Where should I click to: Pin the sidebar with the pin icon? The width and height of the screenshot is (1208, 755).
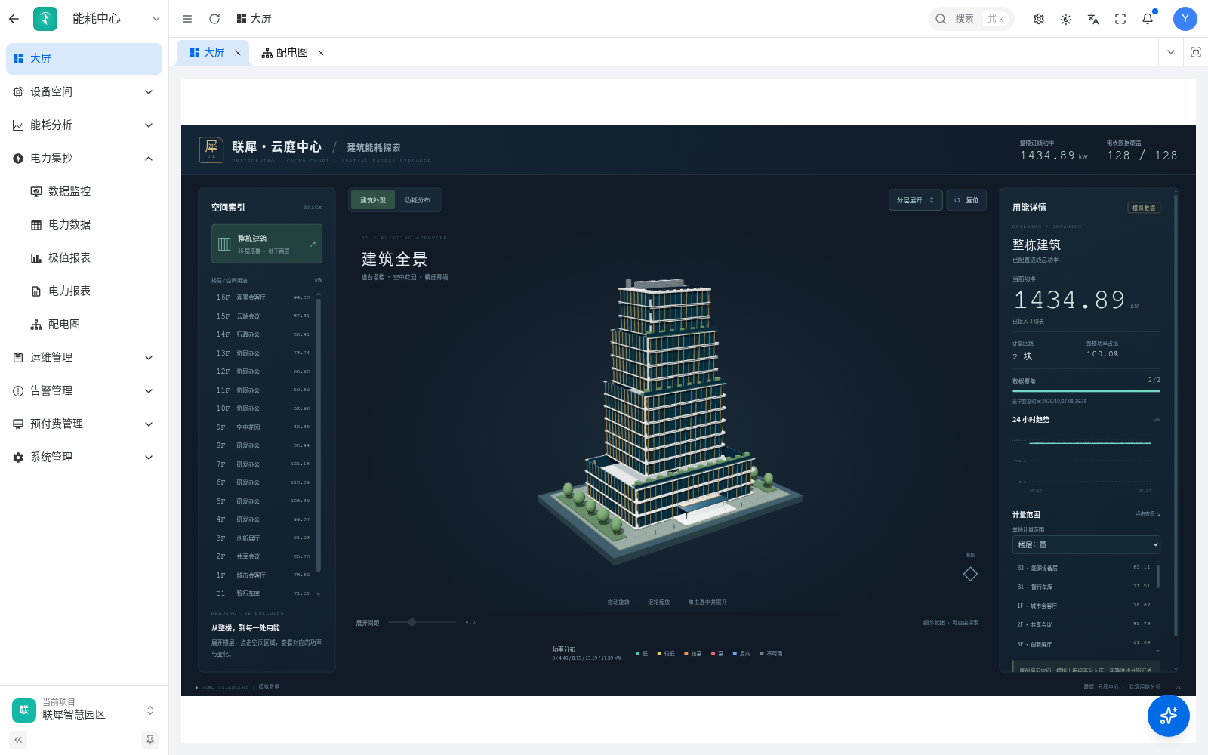(x=150, y=740)
